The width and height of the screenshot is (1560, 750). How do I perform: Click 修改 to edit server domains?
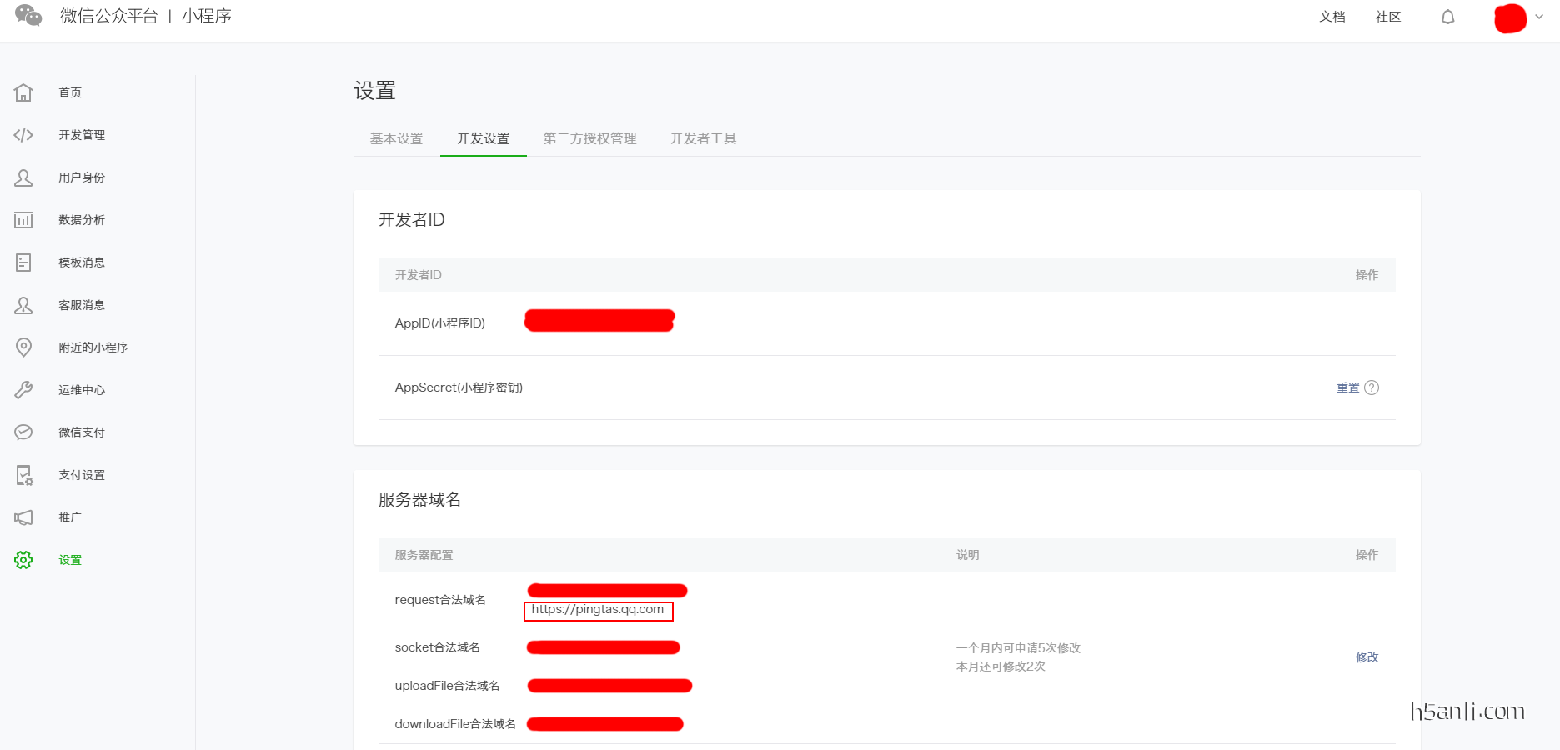[1367, 657]
